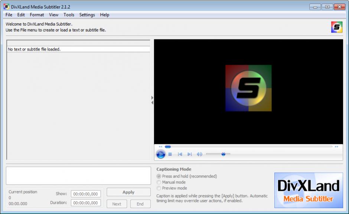The width and height of the screenshot is (349, 214).
Task: Click the Duration time input field
Action: click(x=86, y=203)
